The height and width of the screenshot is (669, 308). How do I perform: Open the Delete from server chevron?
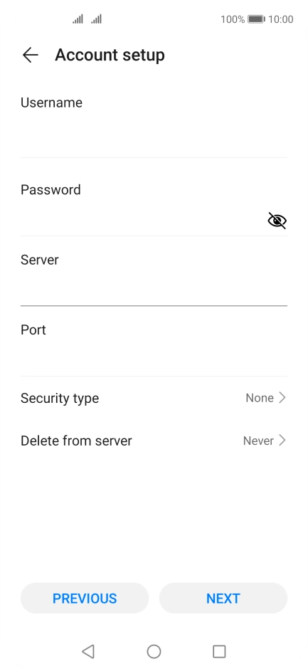282,441
